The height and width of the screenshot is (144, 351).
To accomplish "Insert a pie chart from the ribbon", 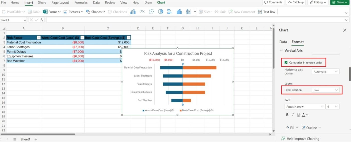I will pos(160,12).
